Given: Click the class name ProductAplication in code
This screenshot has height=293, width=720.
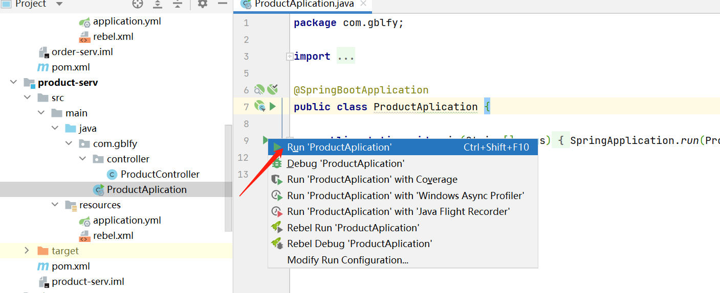Looking at the screenshot, I should (x=425, y=107).
